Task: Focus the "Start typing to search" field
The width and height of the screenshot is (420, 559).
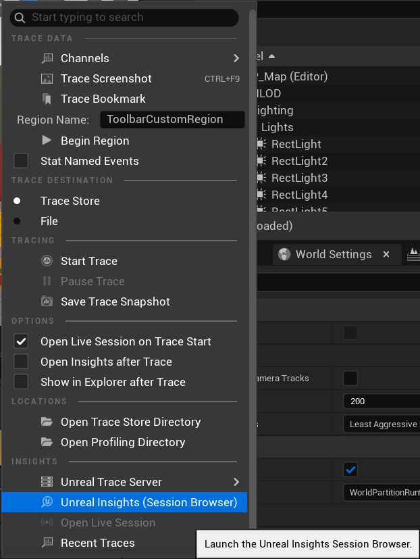Action: (x=124, y=18)
